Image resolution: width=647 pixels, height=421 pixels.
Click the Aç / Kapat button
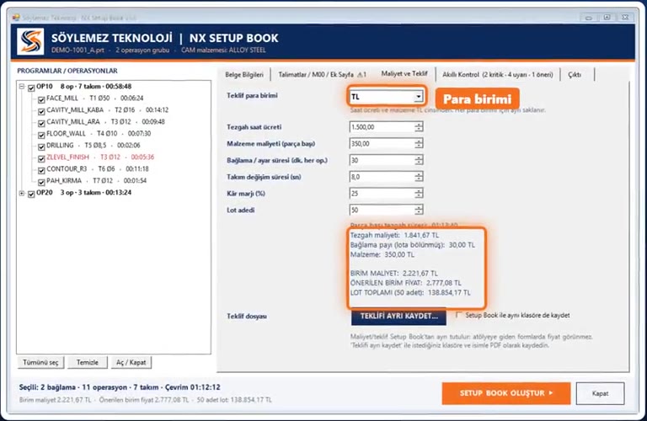click(x=131, y=362)
